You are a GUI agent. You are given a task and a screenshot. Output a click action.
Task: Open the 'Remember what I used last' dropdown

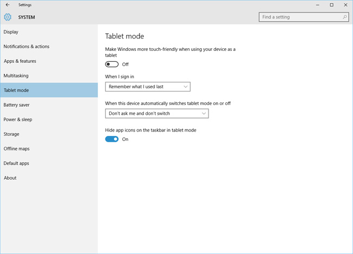tap(148, 87)
